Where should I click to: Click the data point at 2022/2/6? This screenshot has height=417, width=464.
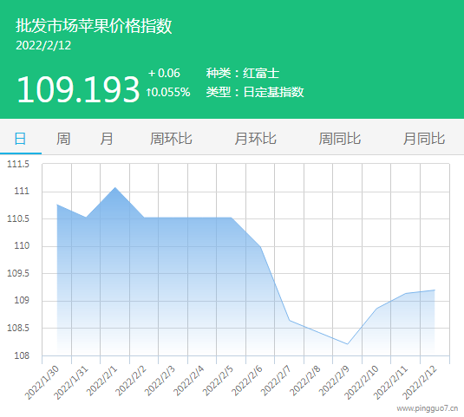click(260, 246)
